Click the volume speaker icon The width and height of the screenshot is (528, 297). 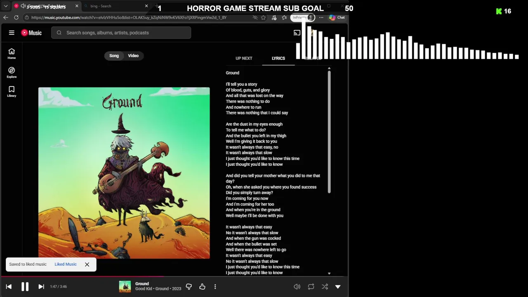pos(297,287)
